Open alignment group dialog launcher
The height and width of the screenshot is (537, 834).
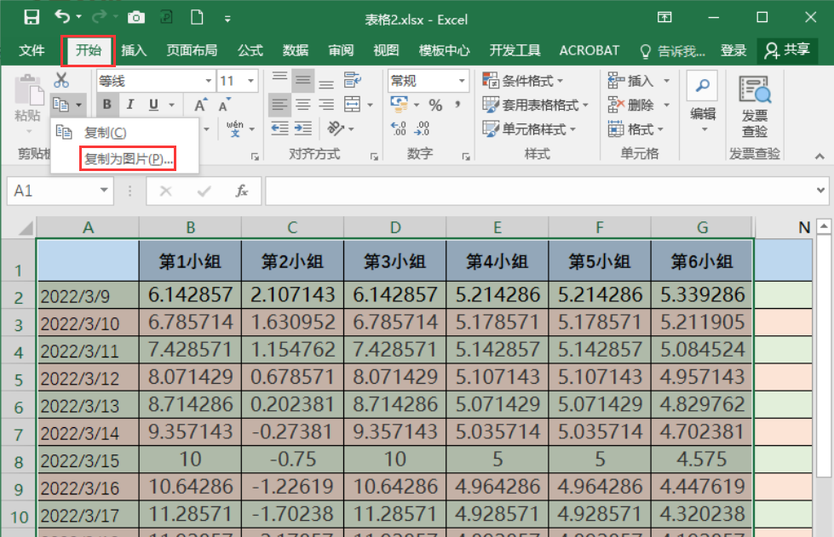(375, 157)
